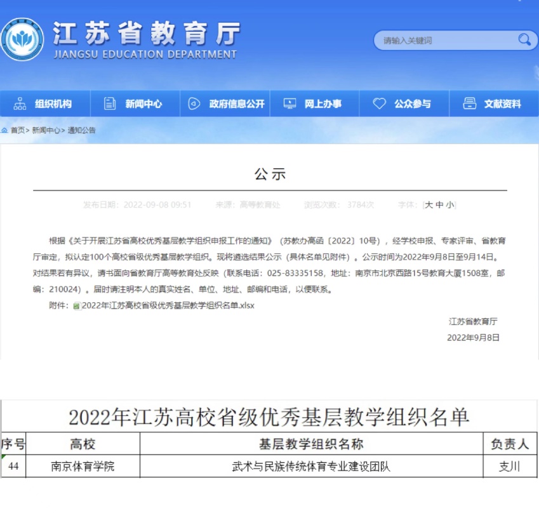Set font size to 小
Image resolution: width=539 pixels, height=513 pixels.
coord(450,205)
